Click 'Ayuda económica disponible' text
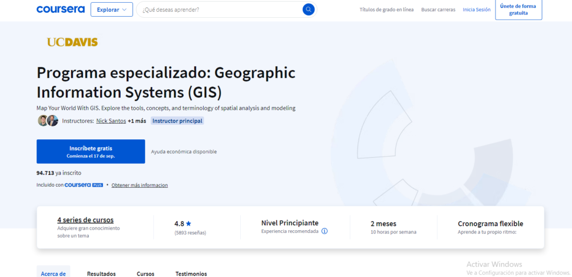Screen dimensions: 572x277 (x=184, y=152)
